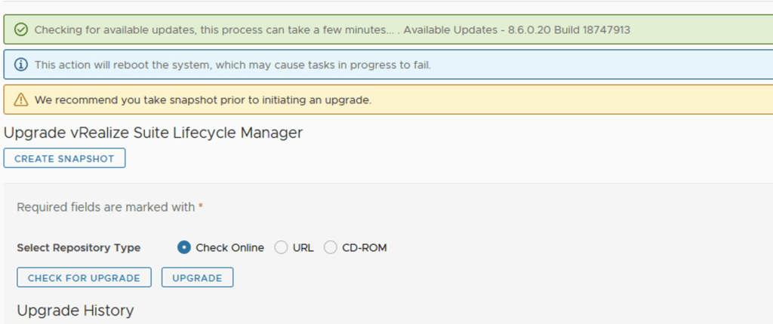Click the red required-field asterisk
This screenshot has height=324, width=773.
click(x=201, y=206)
